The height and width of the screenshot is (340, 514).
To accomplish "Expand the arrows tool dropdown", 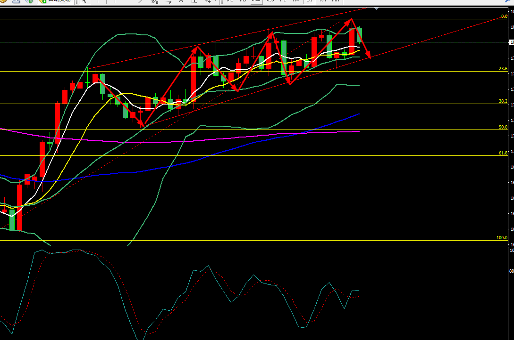I will [216, 1].
